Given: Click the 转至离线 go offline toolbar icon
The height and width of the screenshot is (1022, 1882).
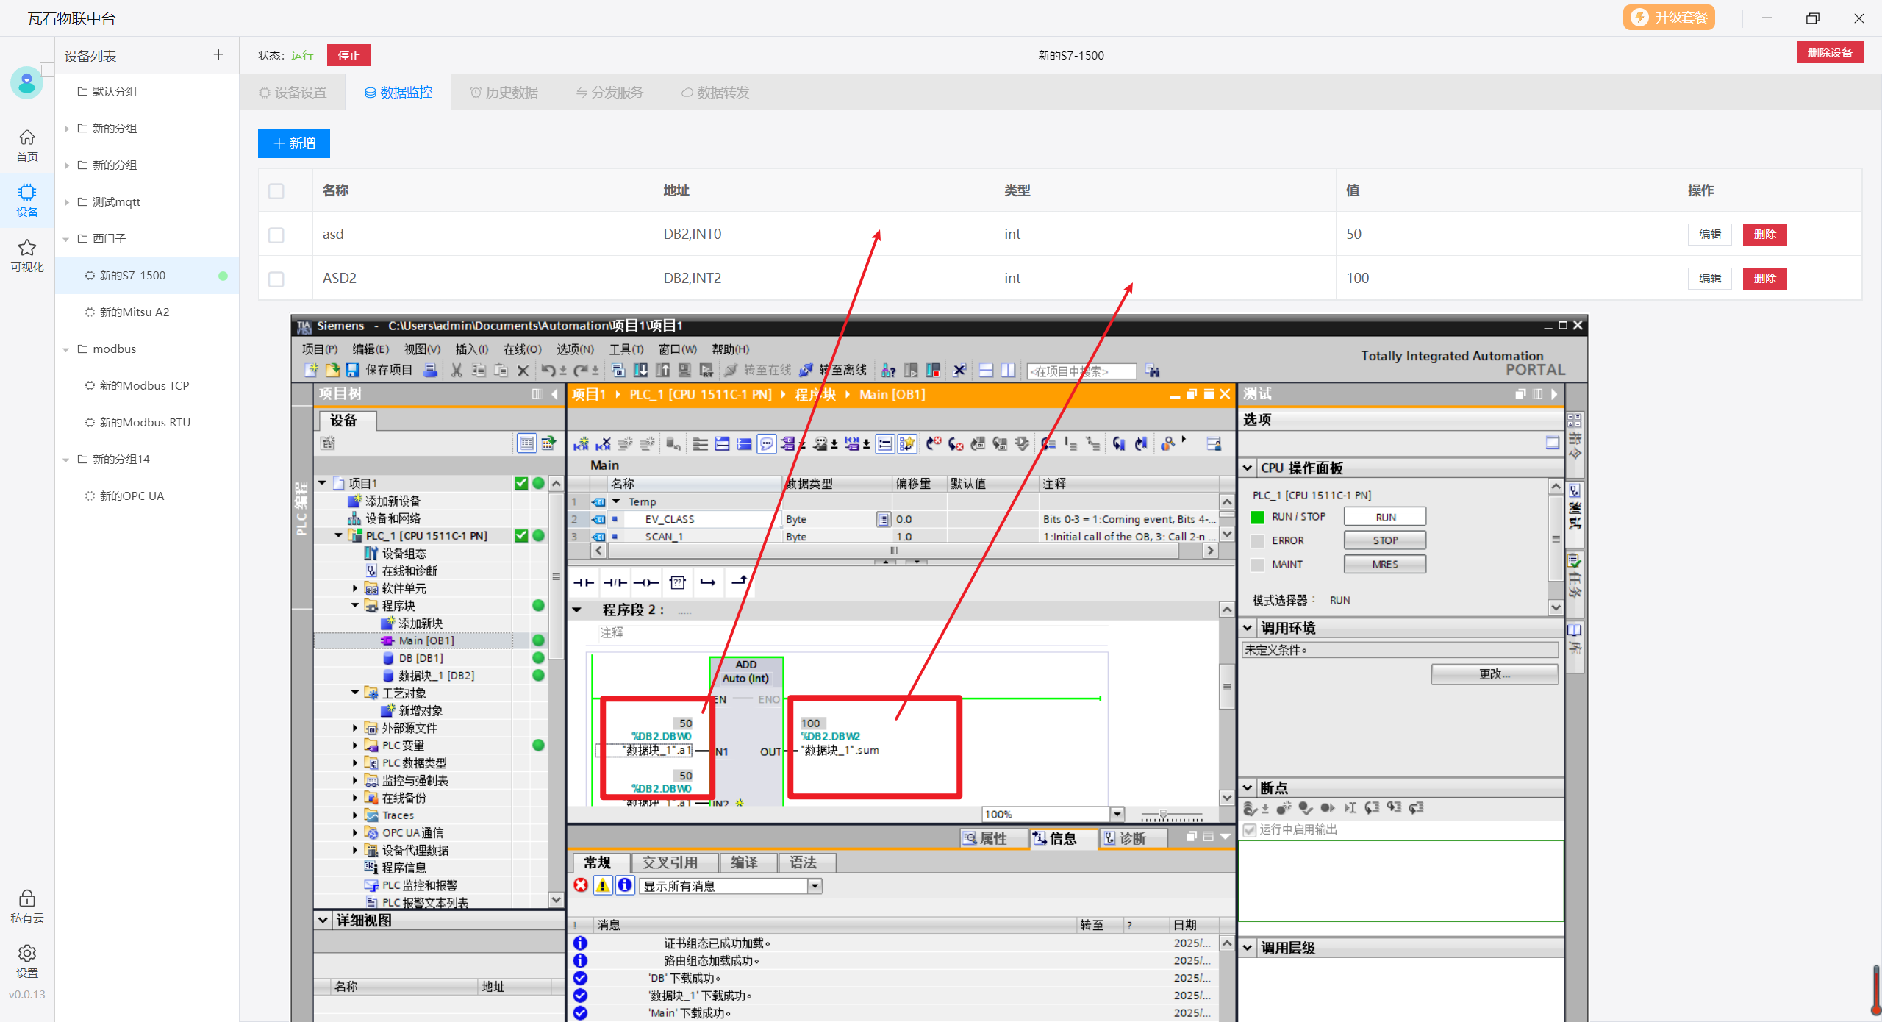Looking at the screenshot, I should tap(807, 370).
